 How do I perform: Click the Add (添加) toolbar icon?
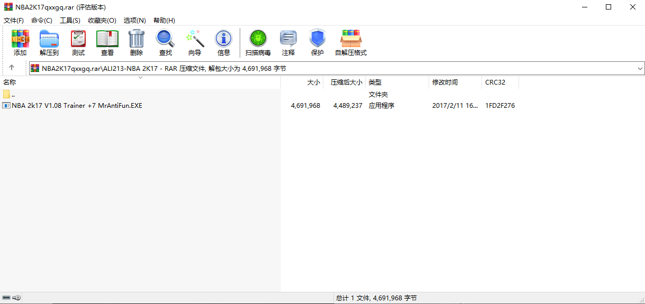coord(20,43)
